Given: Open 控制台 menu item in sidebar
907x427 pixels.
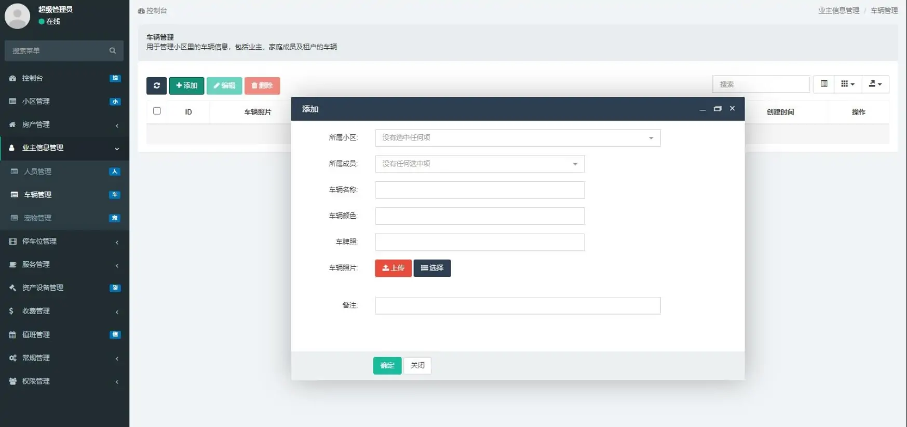Looking at the screenshot, I should 64,78.
